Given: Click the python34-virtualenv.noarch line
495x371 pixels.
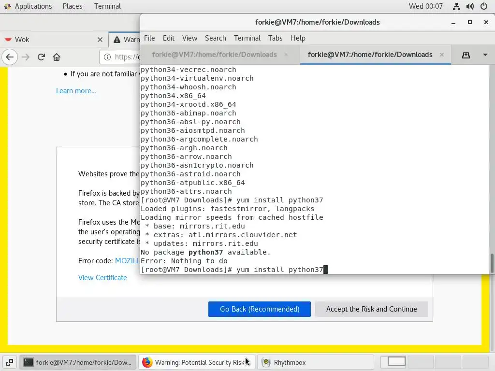Looking at the screenshot, I should tap(197, 78).
